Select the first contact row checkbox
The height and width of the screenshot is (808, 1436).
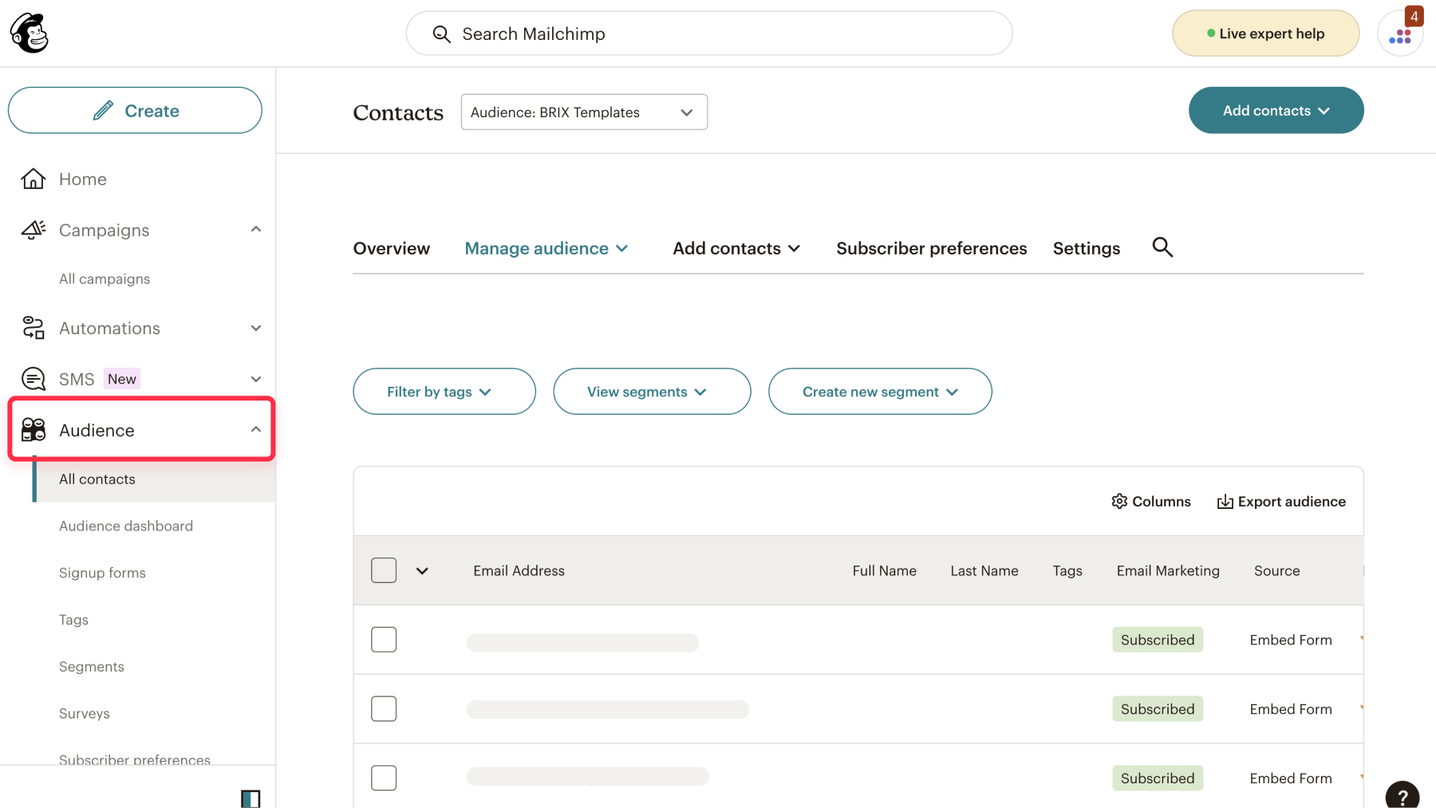[x=384, y=640]
